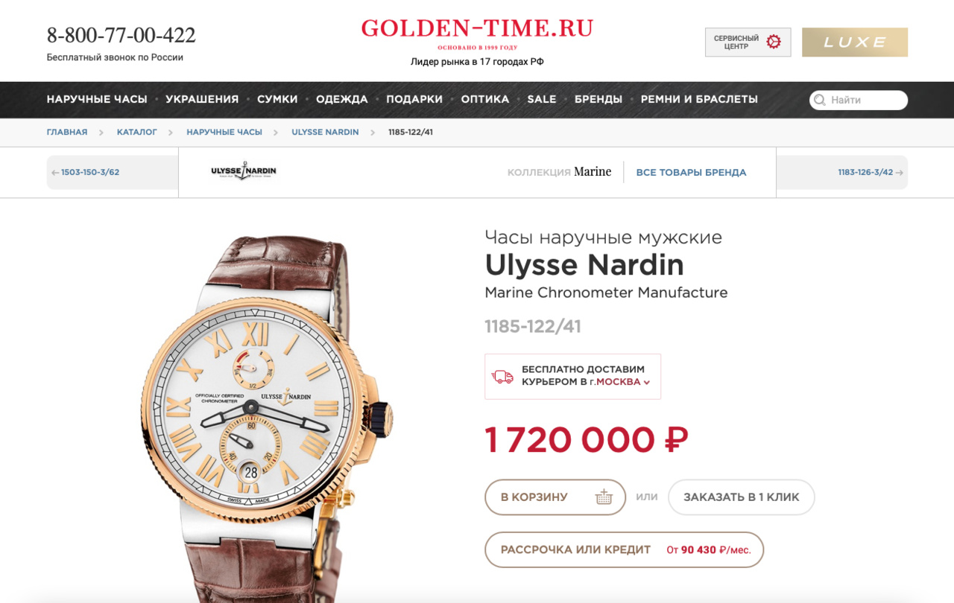The width and height of the screenshot is (954, 603).
Task: Click left arrow to previous item 1503-150-3/62
Action: pyautogui.click(x=55, y=173)
